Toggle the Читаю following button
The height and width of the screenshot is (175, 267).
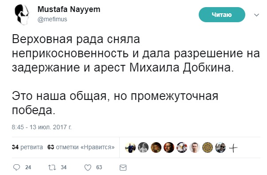(x=222, y=15)
